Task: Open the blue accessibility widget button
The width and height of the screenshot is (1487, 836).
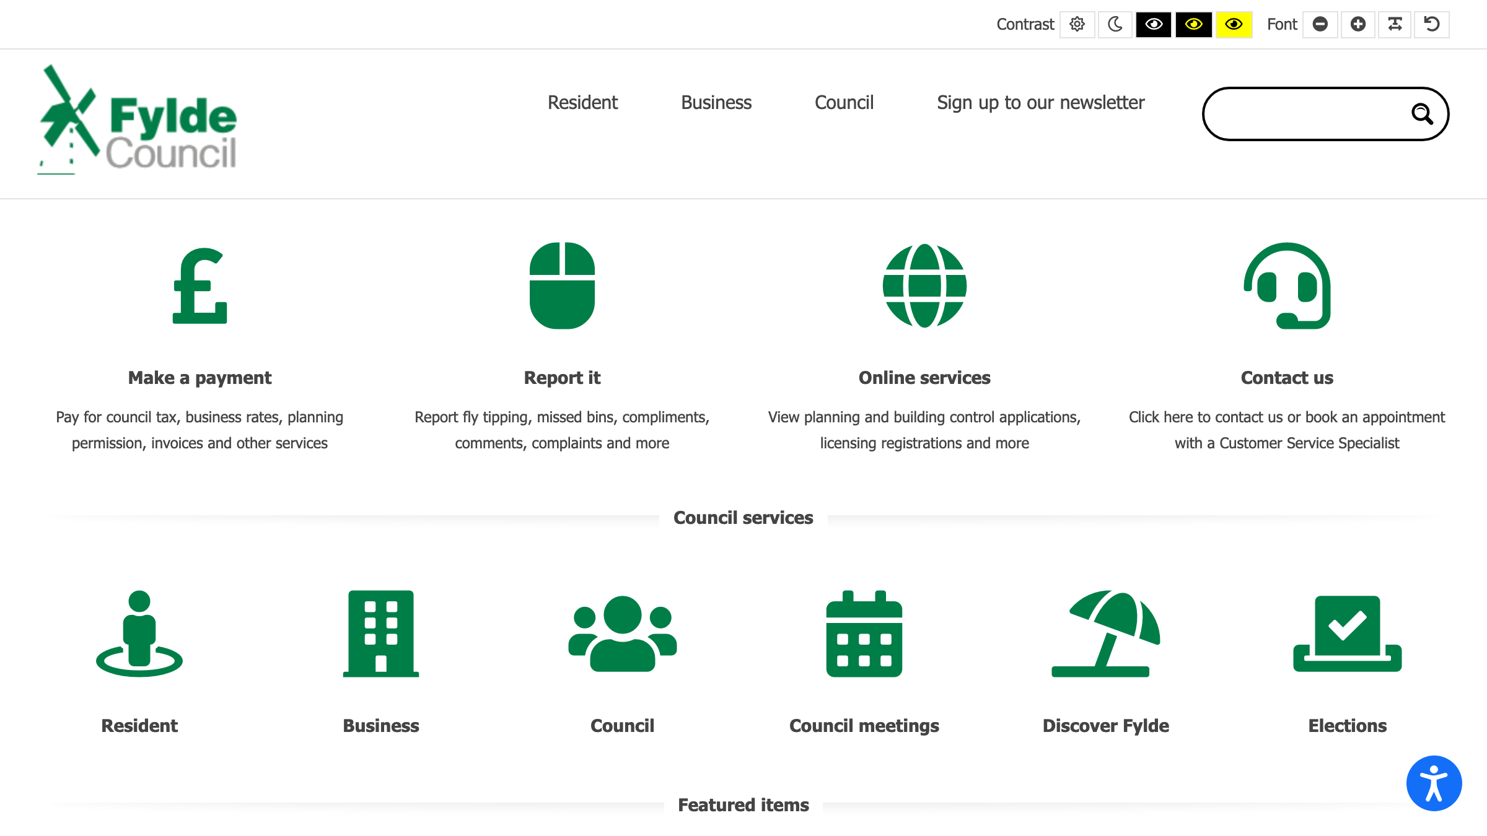Action: 1434,783
